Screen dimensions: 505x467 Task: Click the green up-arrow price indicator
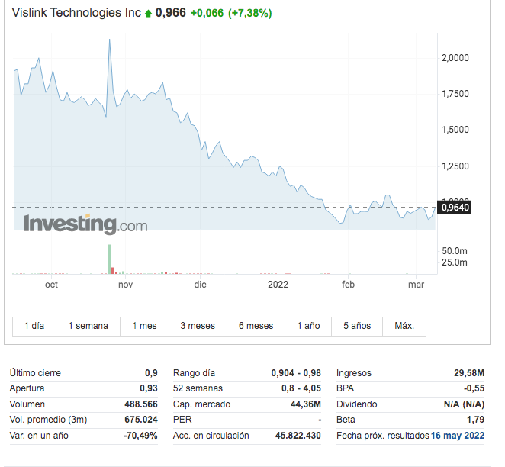point(148,14)
